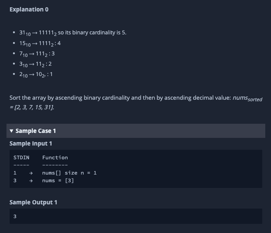271x233 pixels.
Task: Click the Sample Output 1 heading
Action: pos(33,202)
